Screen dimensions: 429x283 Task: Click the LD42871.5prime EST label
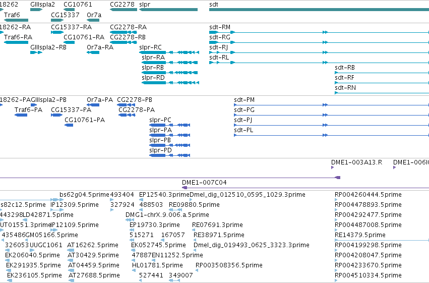48,215
